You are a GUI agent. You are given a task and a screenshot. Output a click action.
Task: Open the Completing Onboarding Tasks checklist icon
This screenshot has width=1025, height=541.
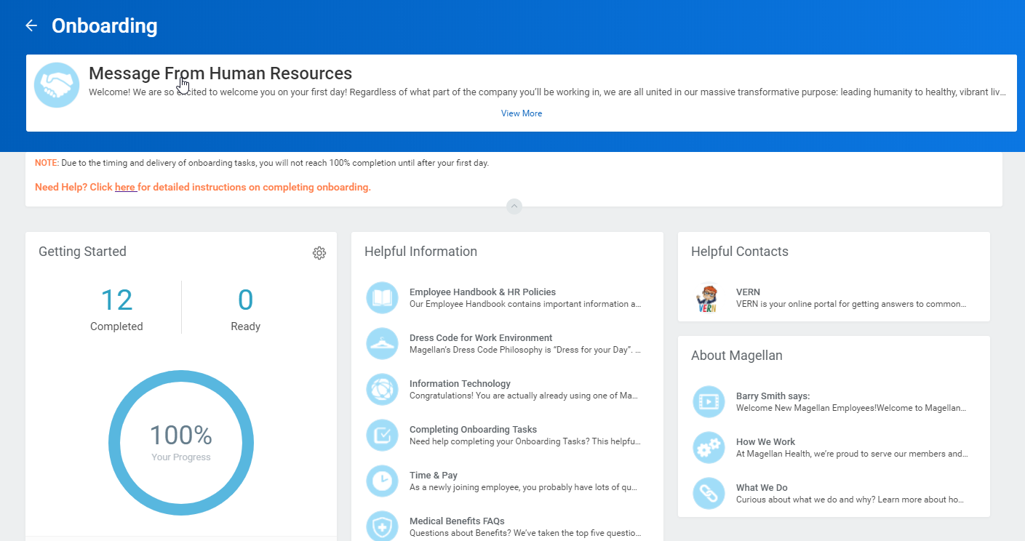pos(382,435)
